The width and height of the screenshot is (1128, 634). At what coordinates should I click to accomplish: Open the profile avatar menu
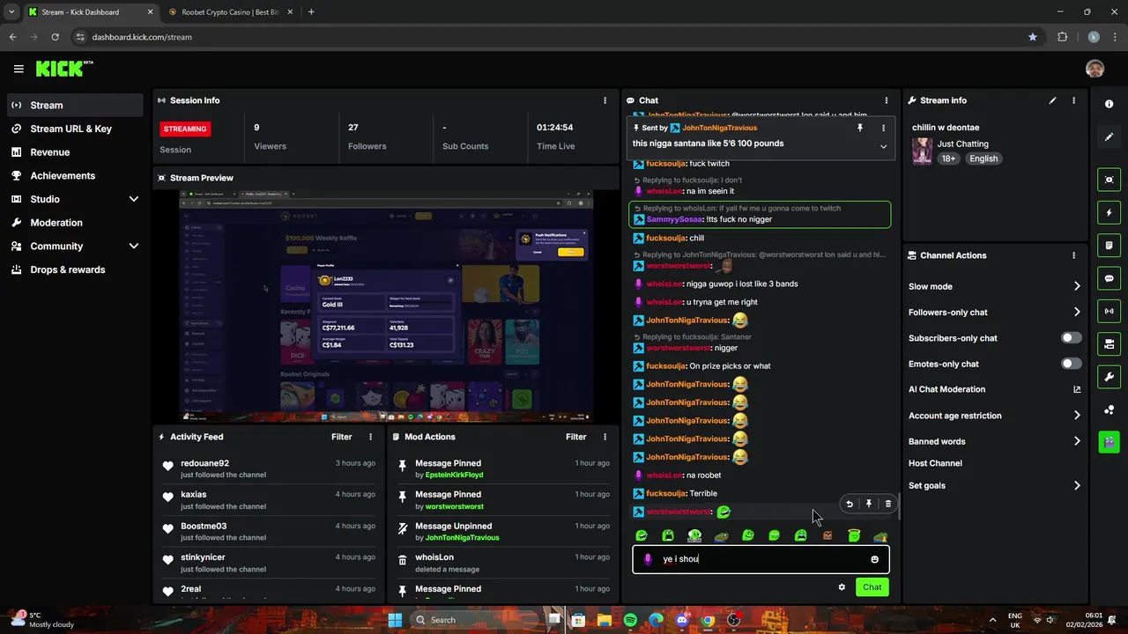pos(1095,69)
